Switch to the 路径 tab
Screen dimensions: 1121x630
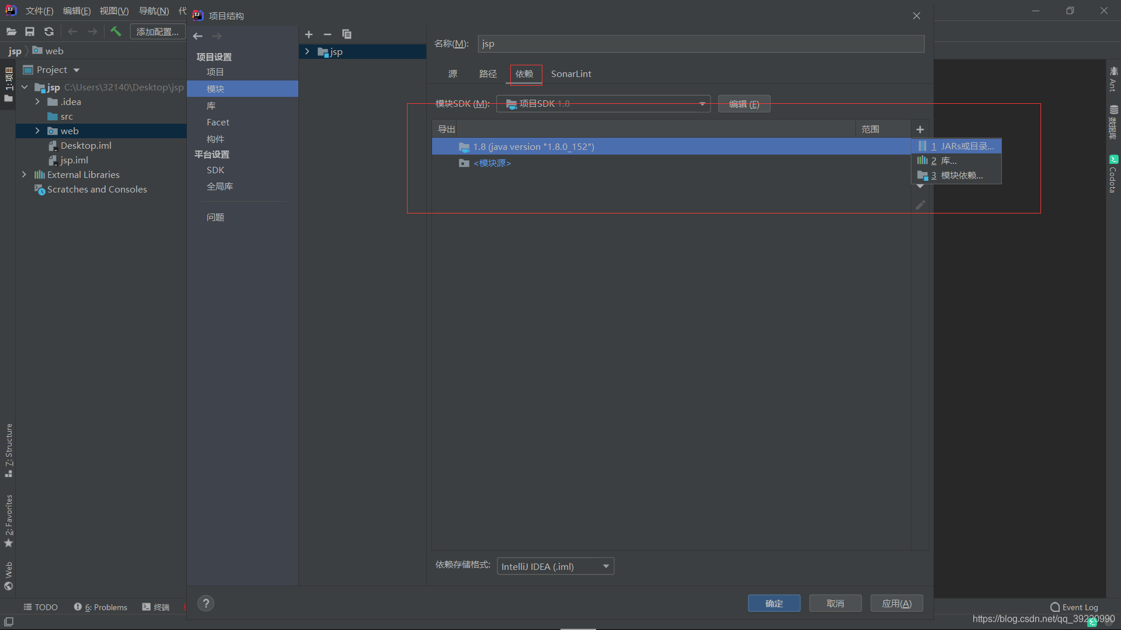point(488,74)
